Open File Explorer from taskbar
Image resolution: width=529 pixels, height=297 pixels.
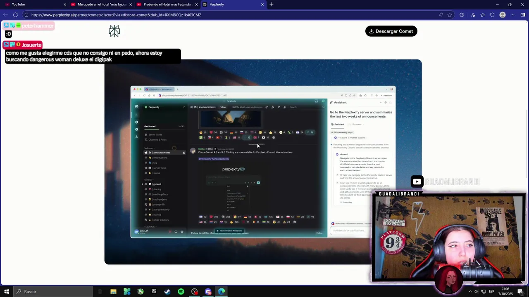point(113,292)
